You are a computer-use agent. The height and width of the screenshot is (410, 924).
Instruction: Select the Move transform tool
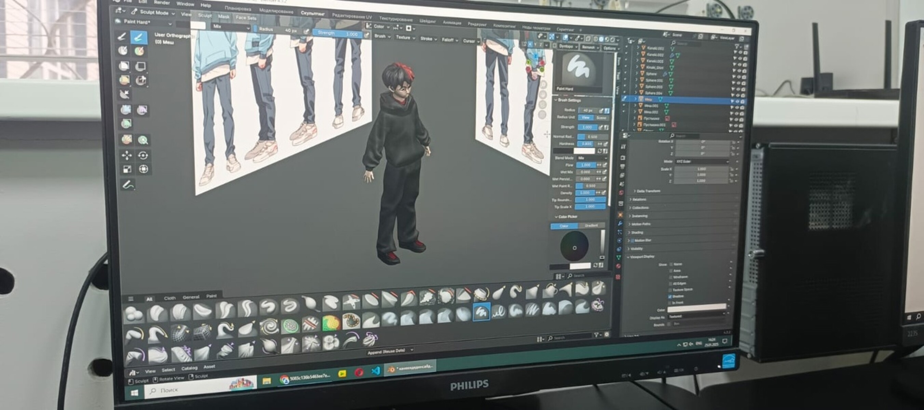127,155
